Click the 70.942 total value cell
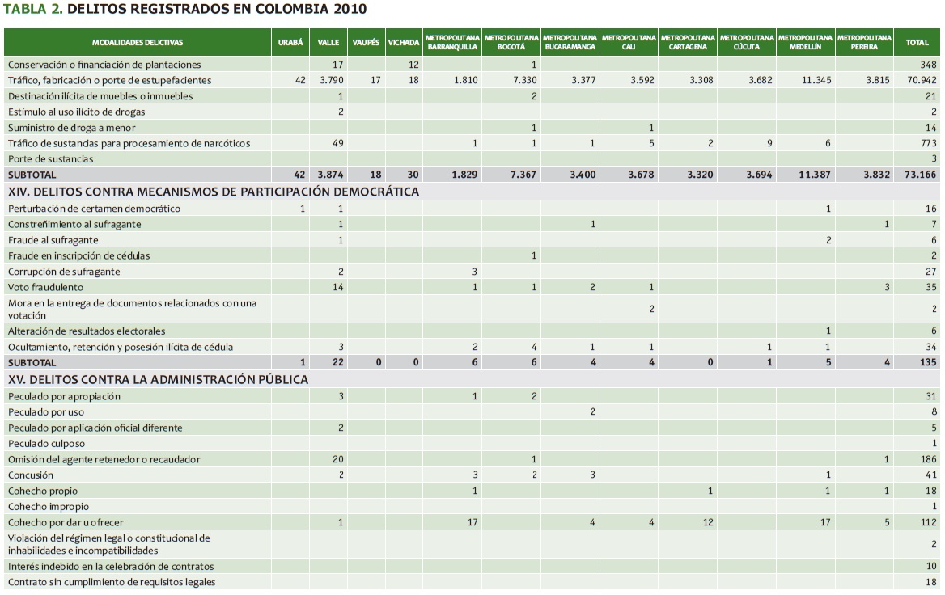The height and width of the screenshot is (595, 945). [x=922, y=80]
